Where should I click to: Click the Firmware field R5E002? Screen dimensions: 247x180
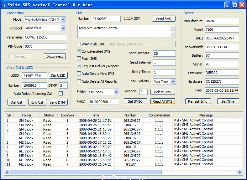[222, 73]
